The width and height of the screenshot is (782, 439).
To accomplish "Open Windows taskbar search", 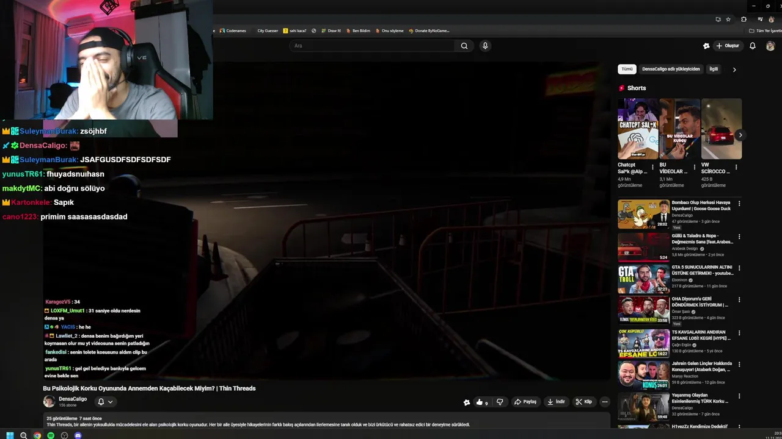I will click(23, 435).
